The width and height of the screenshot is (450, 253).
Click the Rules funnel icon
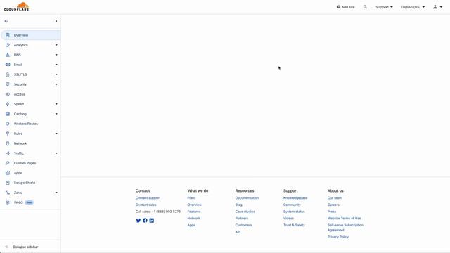[8, 134]
